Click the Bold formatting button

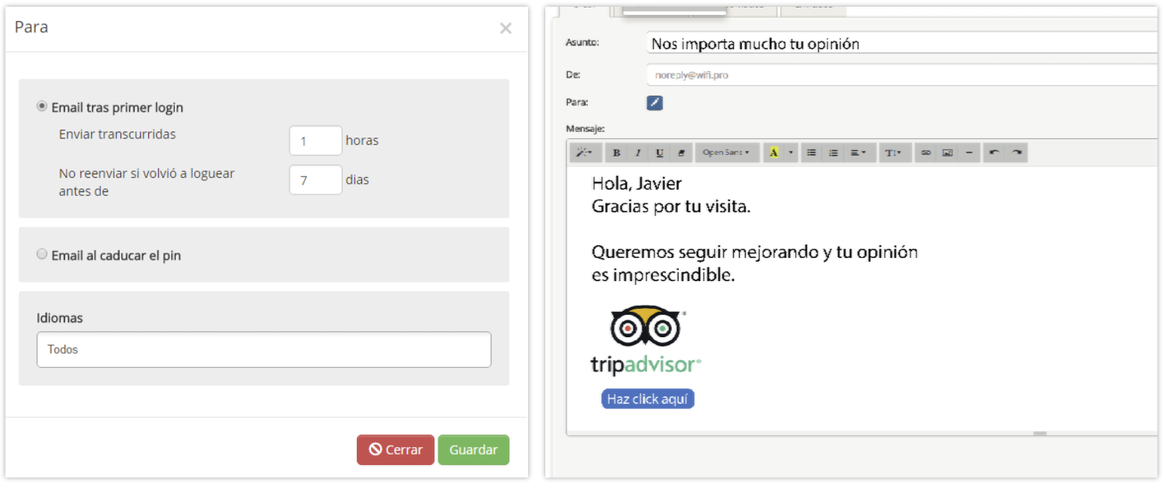(x=616, y=153)
